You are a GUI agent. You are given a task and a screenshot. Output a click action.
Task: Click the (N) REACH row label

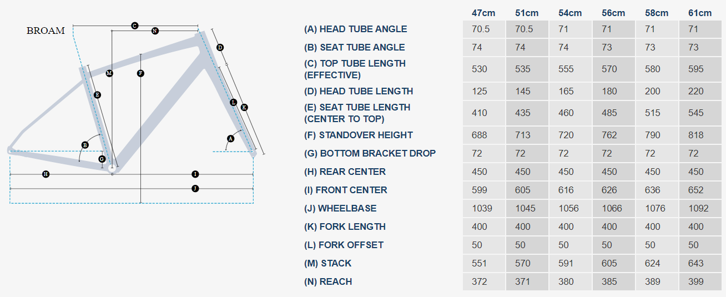(x=328, y=281)
